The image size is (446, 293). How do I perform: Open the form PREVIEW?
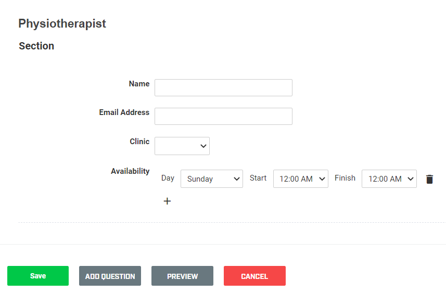pos(182,276)
